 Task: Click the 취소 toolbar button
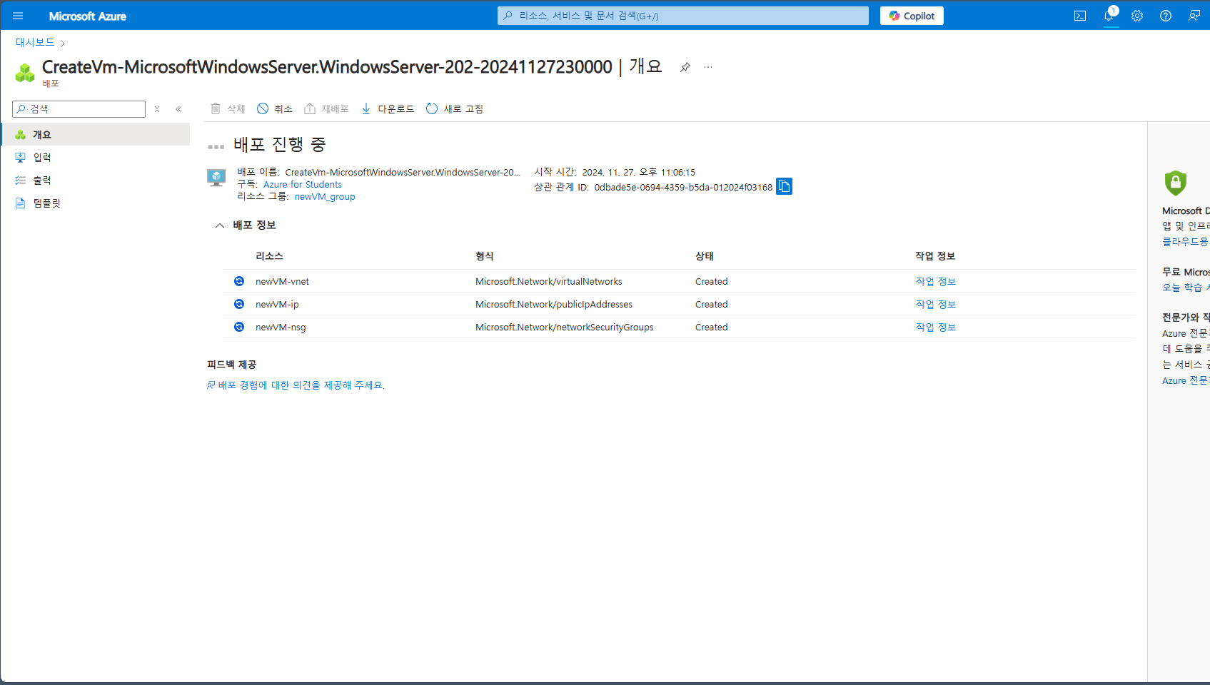[x=275, y=108]
